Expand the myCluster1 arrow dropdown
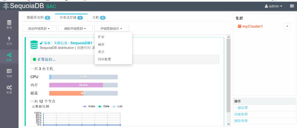This screenshot has width=297, height=128. tap(287, 26)
